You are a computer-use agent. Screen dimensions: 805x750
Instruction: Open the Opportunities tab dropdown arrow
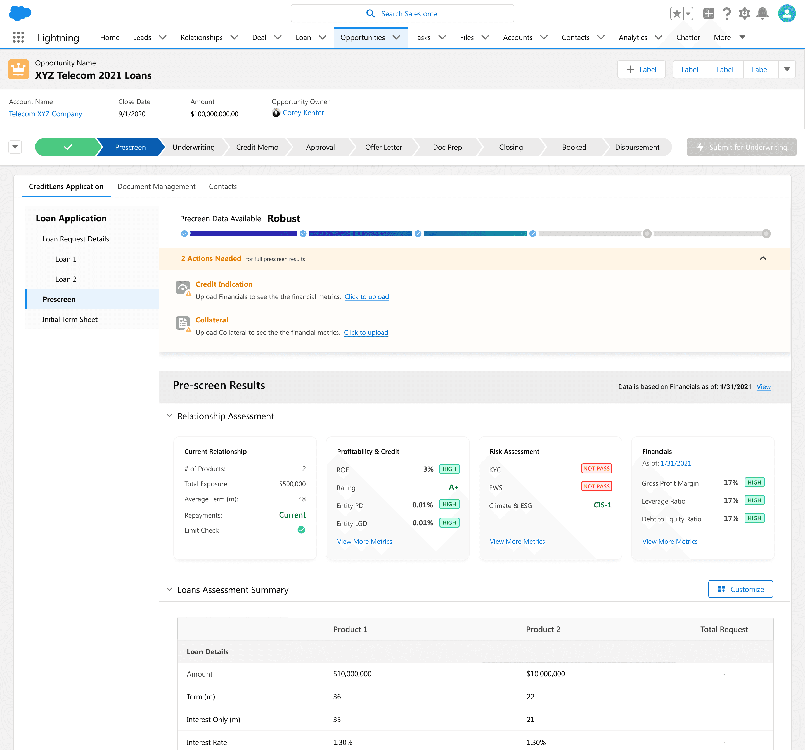pos(396,37)
